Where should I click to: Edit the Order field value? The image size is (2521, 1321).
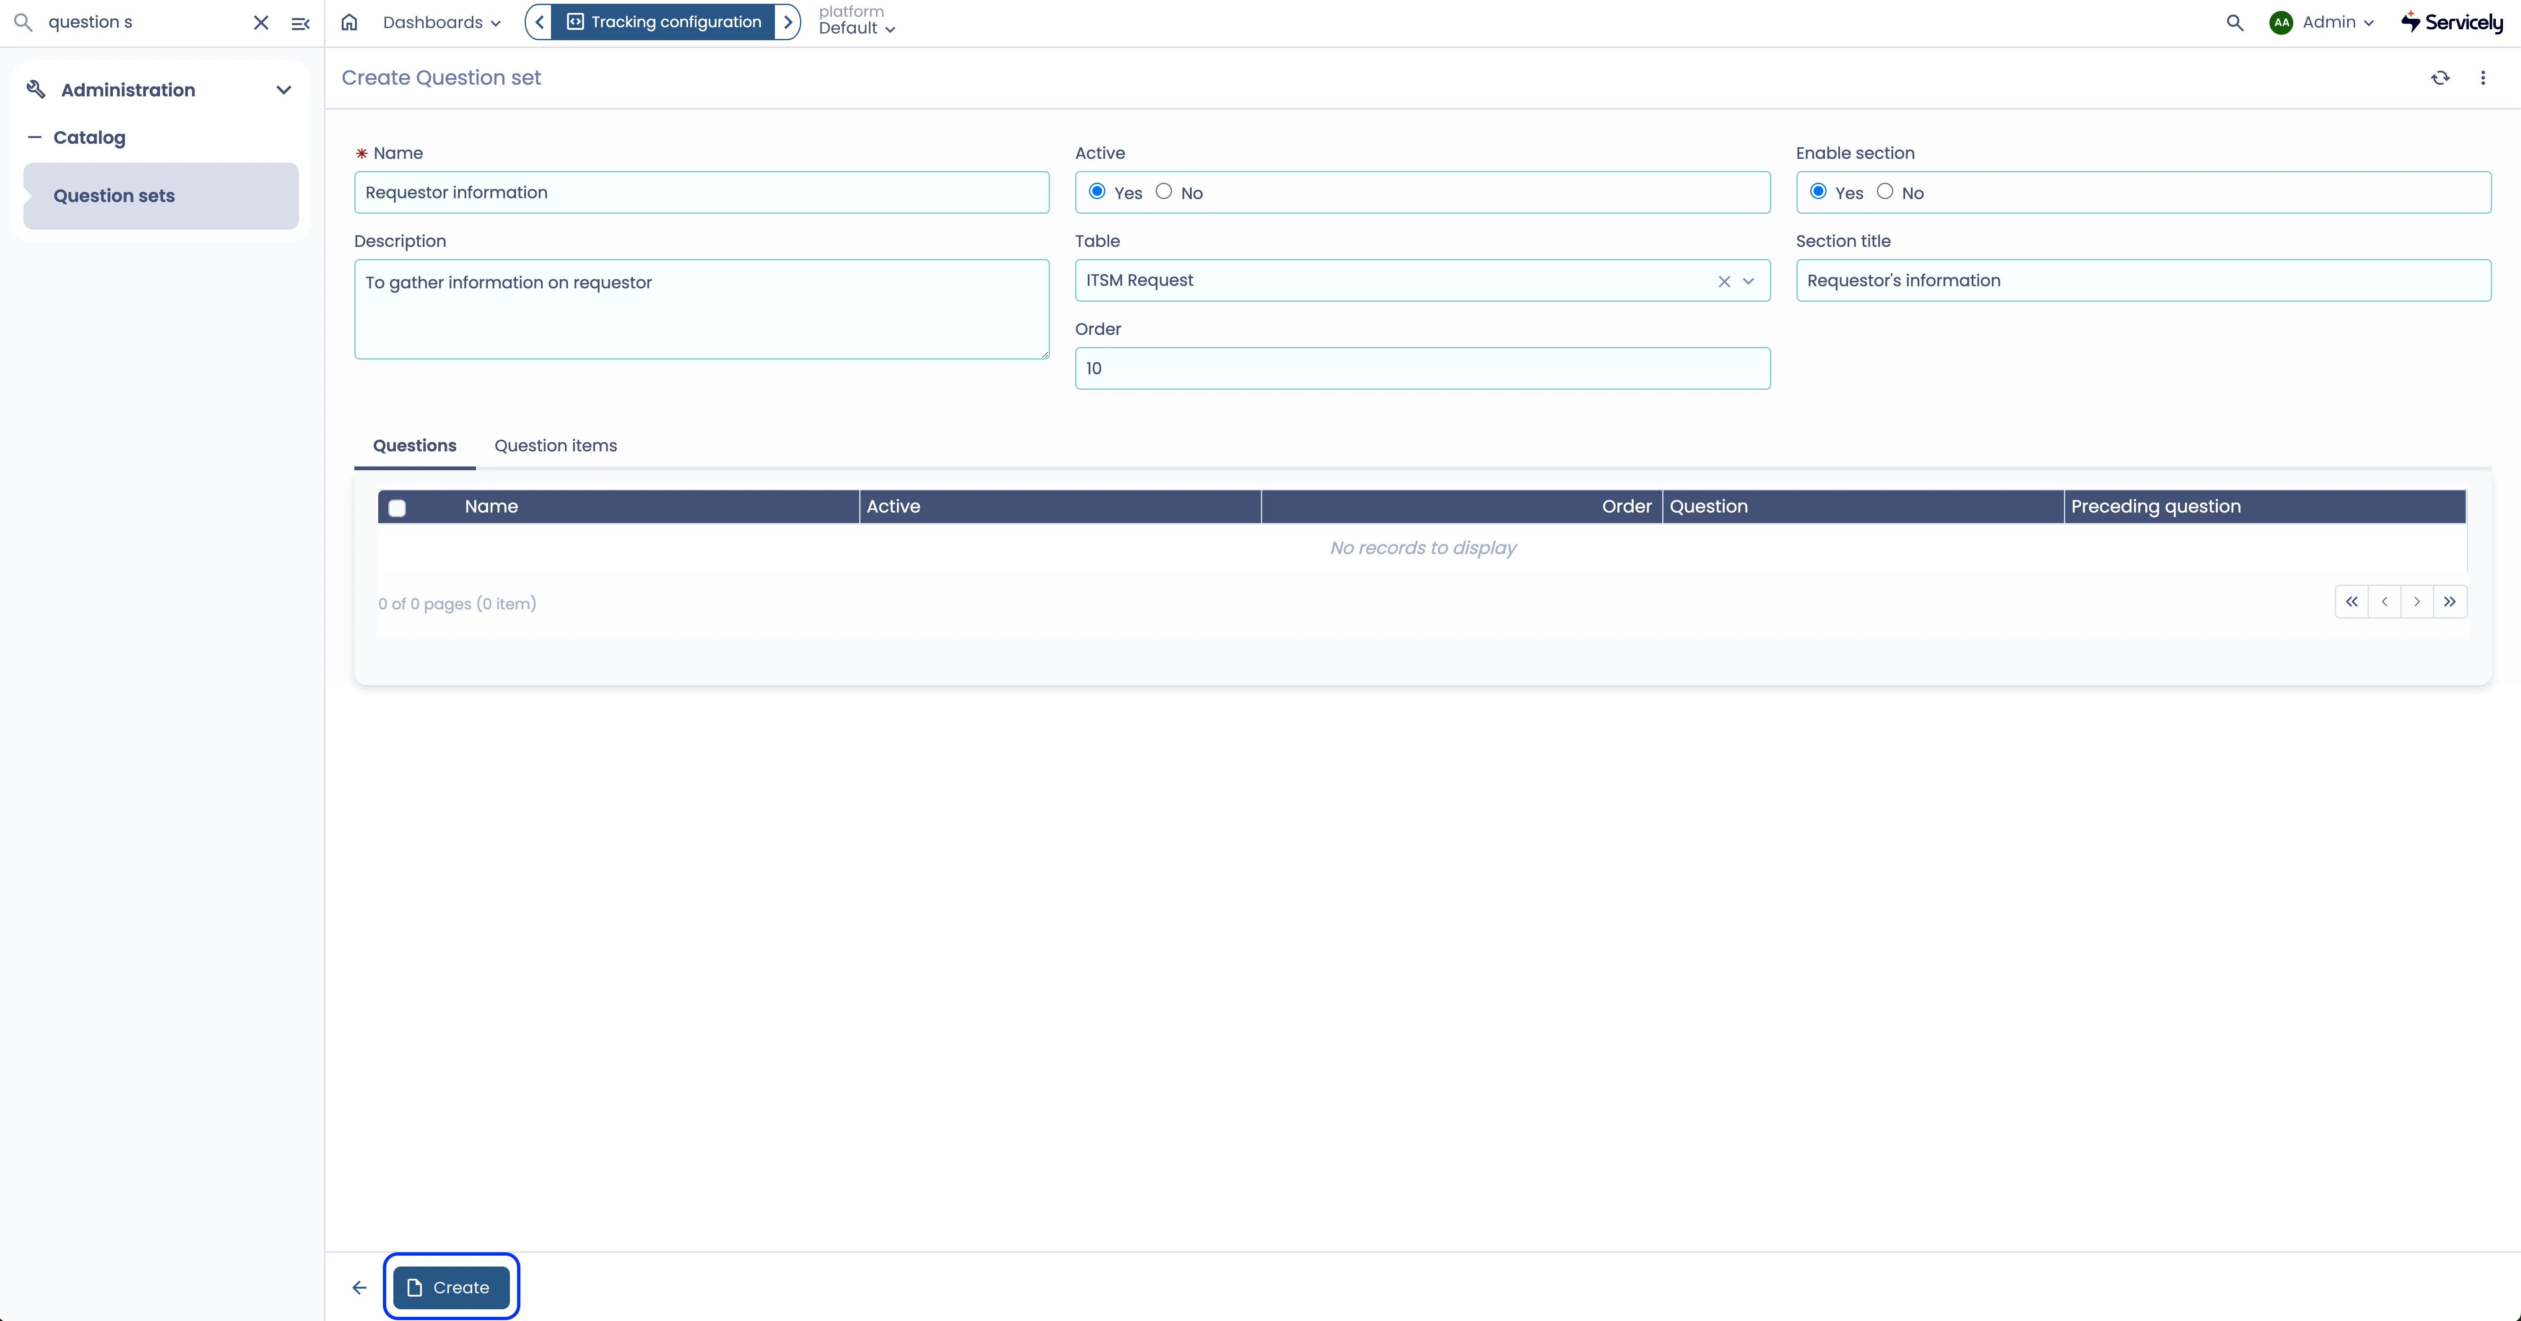click(x=1422, y=369)
